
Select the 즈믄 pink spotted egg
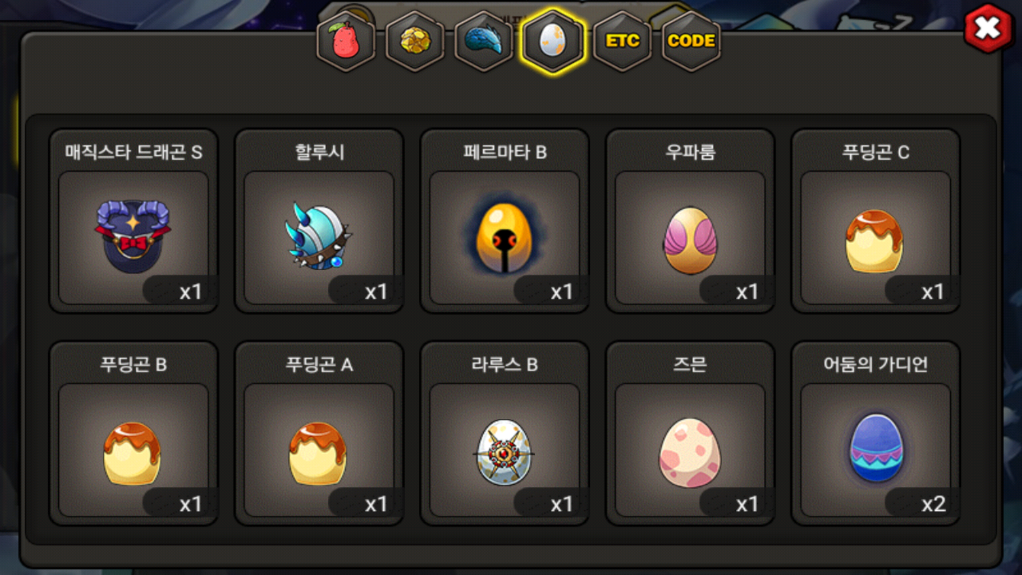coord(690,450)
